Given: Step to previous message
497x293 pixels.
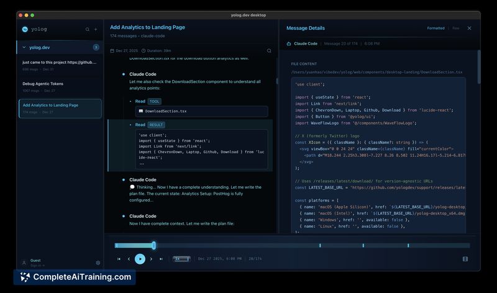Looking at the screenshot, I should pos(129,259).
